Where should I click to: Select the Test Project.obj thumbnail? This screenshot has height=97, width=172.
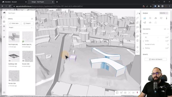click(14, 37)
